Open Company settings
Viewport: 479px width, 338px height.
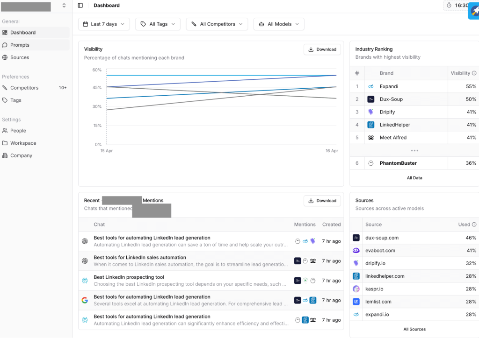(35, 156)
